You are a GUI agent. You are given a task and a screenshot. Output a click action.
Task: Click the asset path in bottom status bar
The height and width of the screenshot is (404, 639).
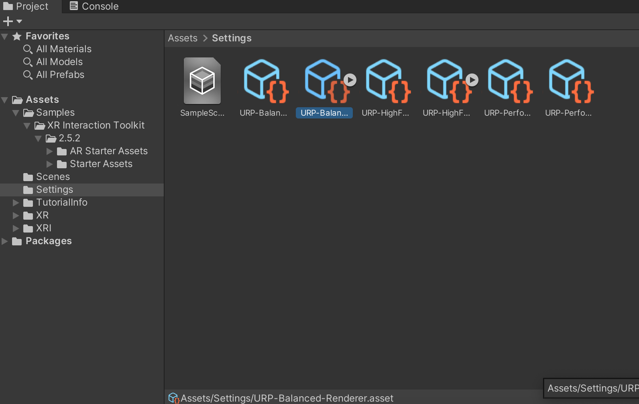pyautogui.click(x=287, y=398)
